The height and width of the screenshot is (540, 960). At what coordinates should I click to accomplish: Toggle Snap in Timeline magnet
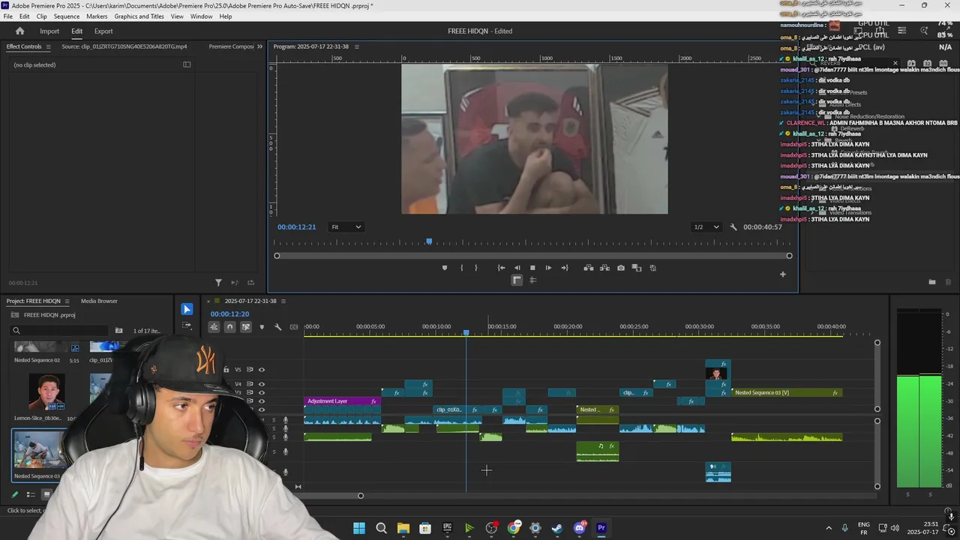229,327
